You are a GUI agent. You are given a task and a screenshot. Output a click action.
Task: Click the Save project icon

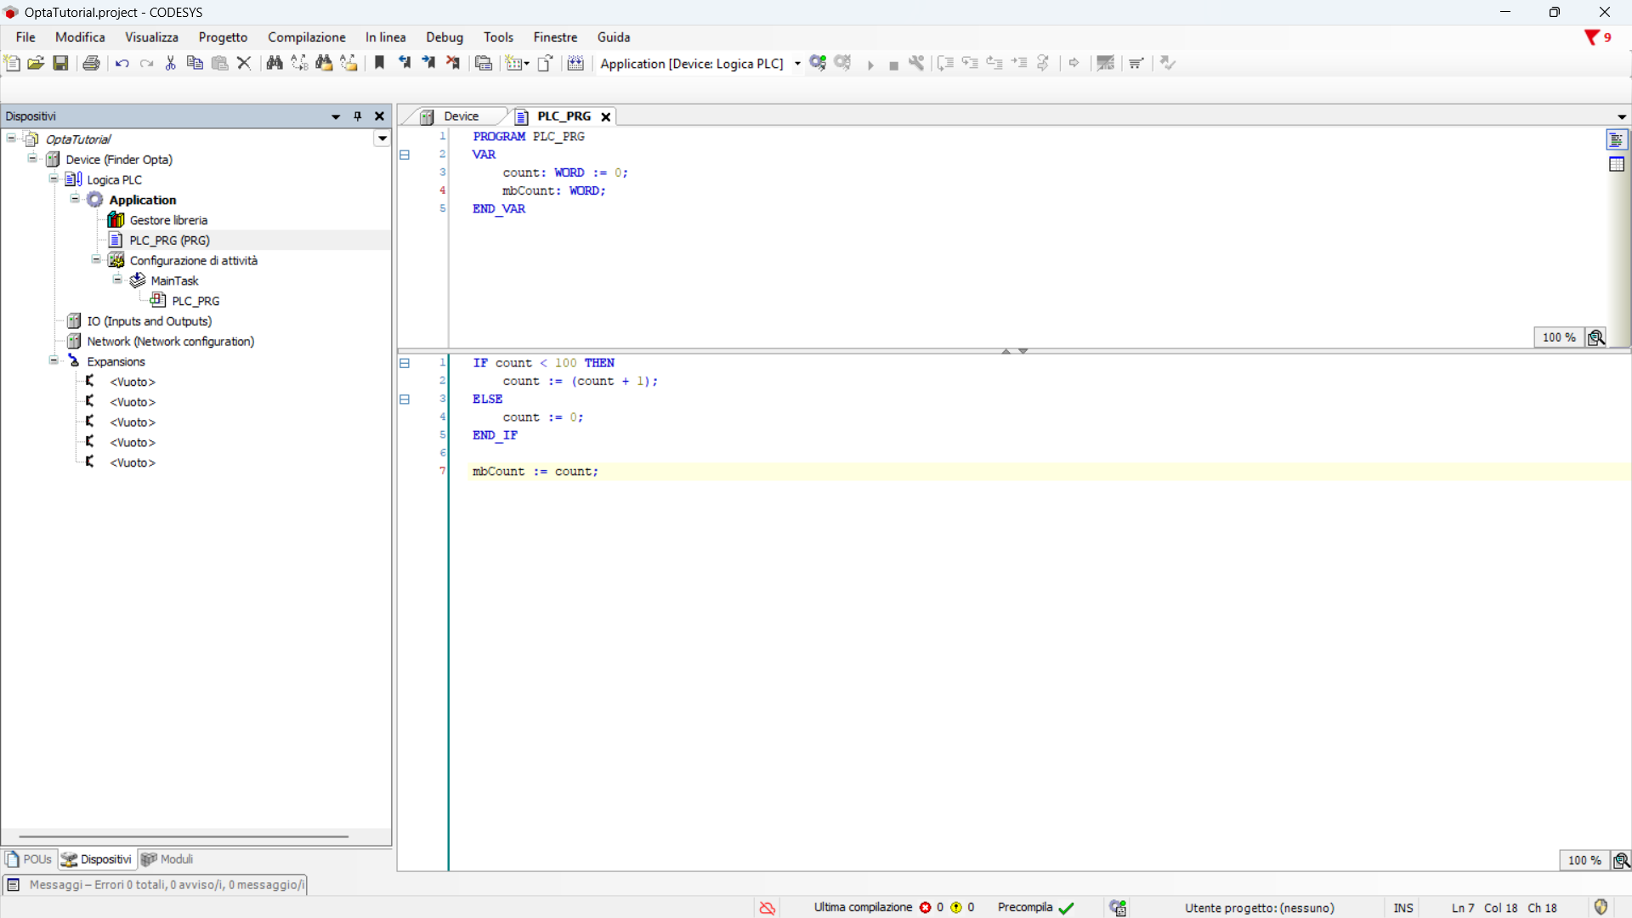[60, 63]
